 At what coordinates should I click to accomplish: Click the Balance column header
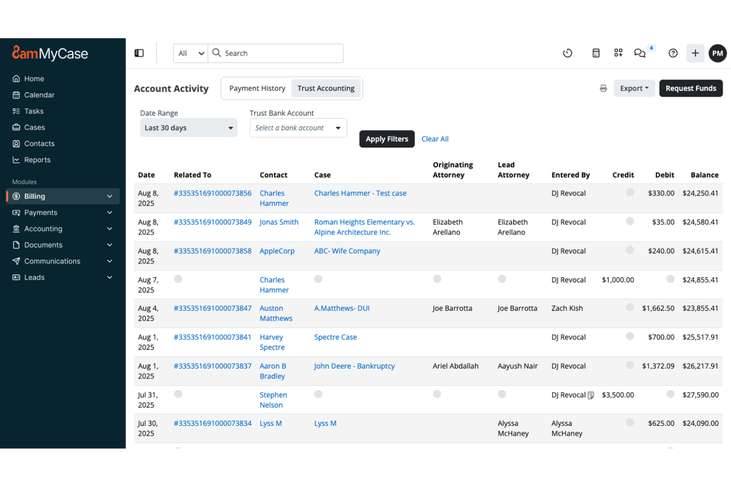(x=705, y=175)
